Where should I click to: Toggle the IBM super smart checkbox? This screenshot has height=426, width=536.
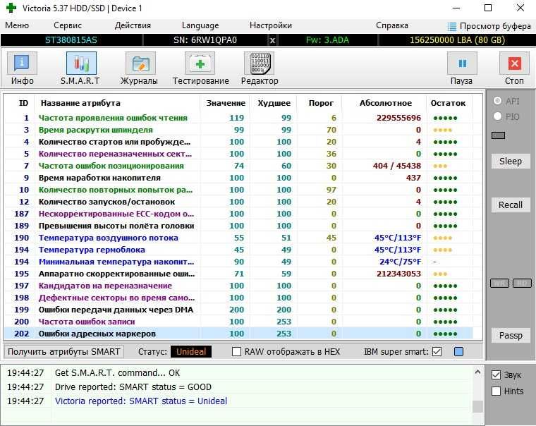coord(437,351)
